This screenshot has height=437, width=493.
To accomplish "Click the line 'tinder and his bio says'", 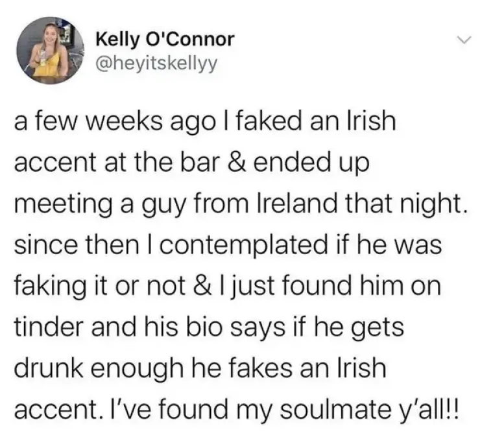I will [209, 327].
